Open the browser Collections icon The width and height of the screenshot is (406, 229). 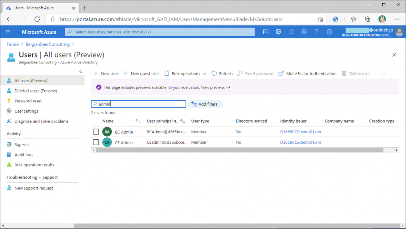coord(368,19)
